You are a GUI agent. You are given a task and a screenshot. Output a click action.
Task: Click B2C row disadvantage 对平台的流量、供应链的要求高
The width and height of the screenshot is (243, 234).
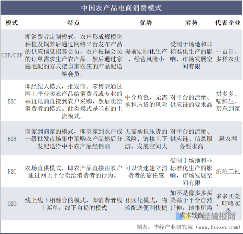pos(191,101)
